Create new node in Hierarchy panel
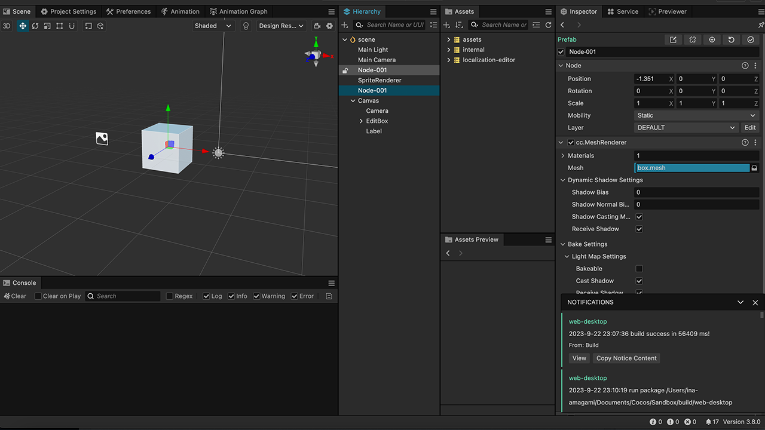The width and height of the screenshot is (765, 430). click(x=344, y=25)
